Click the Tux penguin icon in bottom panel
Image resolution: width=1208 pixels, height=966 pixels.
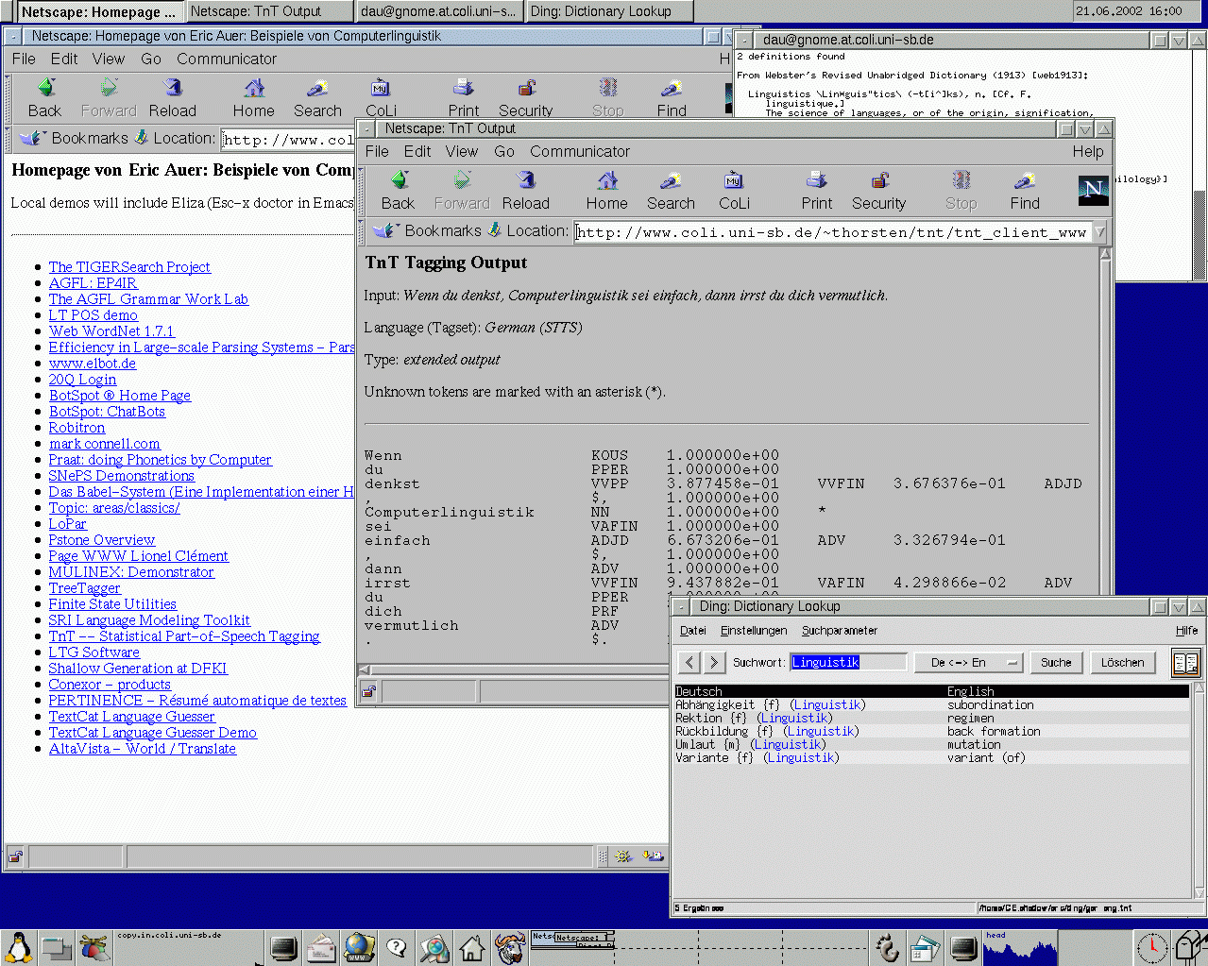[19, 948]
